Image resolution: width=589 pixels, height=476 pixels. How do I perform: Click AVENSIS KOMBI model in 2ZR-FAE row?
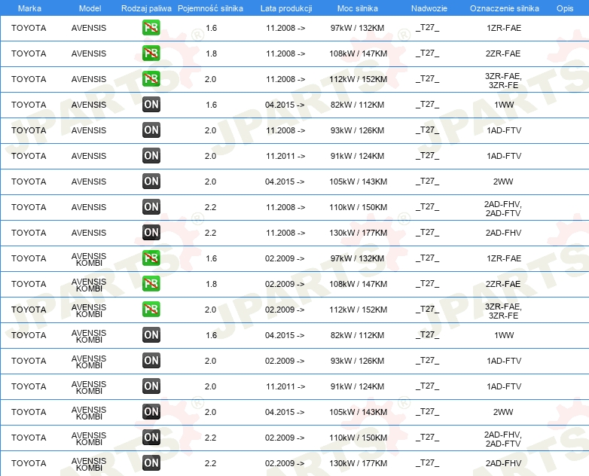pyautogui.click(x=89, y=285)
